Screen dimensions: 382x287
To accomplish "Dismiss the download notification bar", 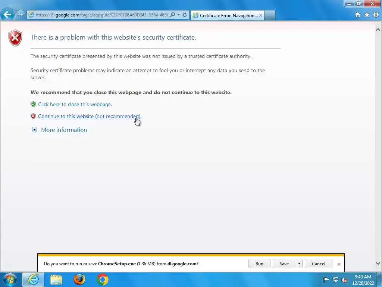I will [x=339, y=264].
